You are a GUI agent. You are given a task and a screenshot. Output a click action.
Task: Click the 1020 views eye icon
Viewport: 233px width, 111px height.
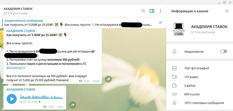click(45, 107)
